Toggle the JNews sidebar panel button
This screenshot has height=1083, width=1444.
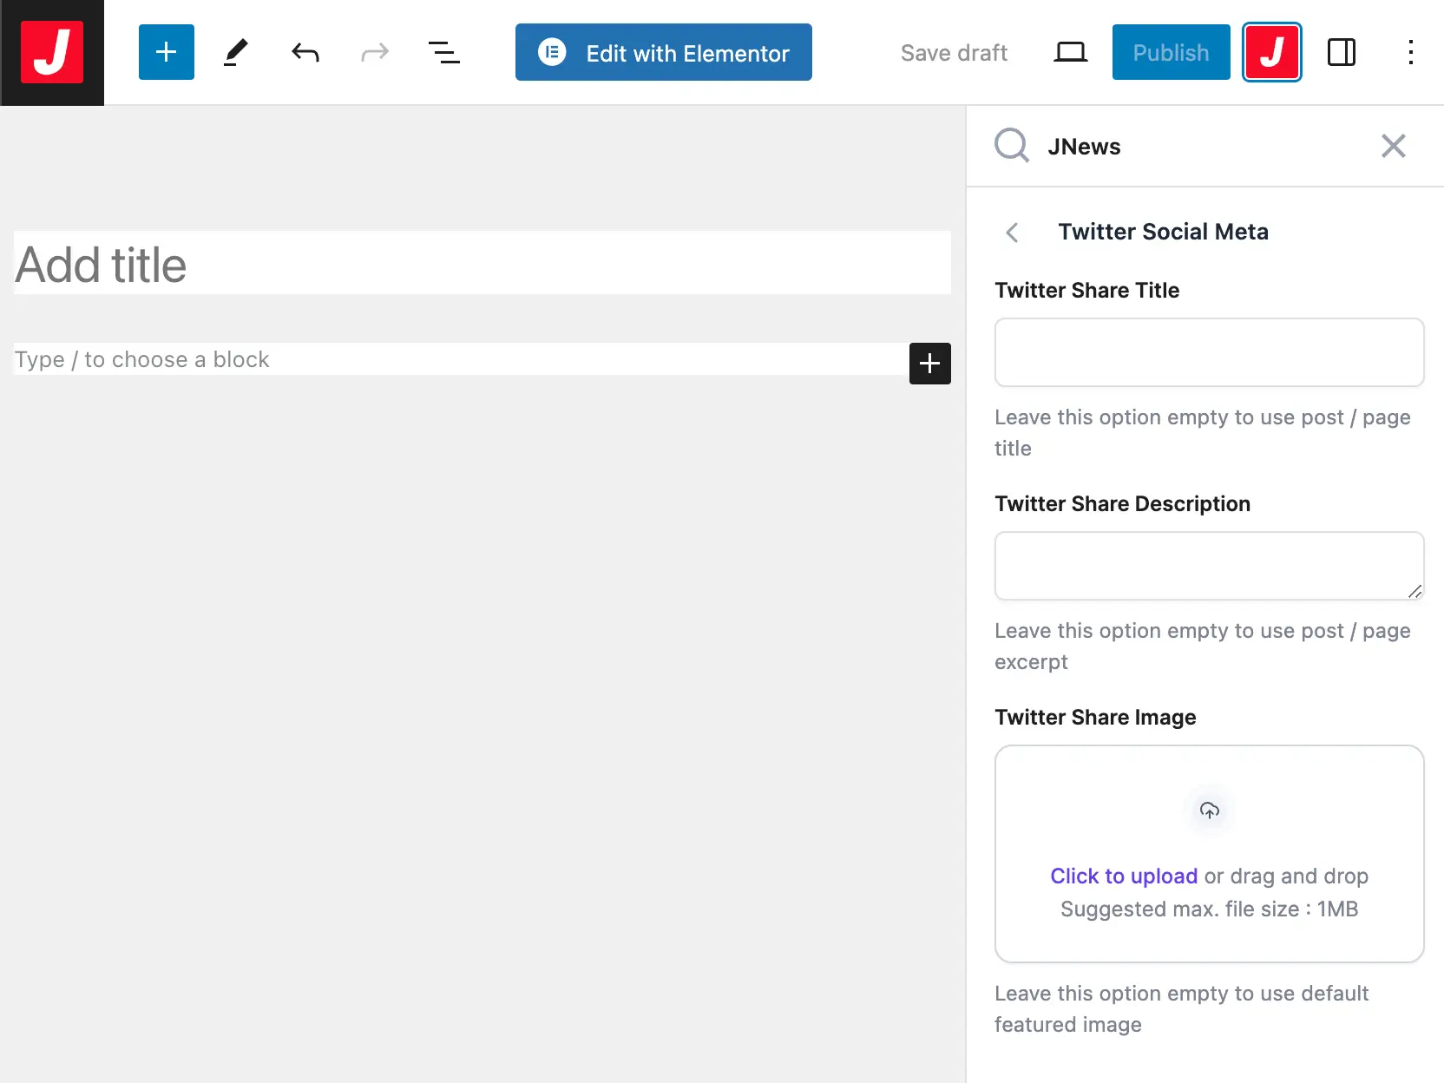[1271, 52]
